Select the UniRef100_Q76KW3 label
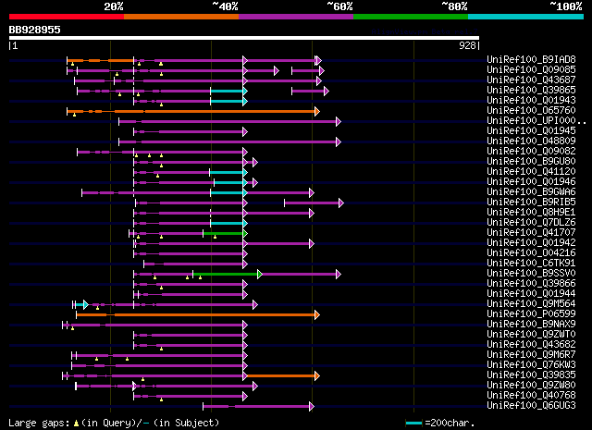 [531, 365]
